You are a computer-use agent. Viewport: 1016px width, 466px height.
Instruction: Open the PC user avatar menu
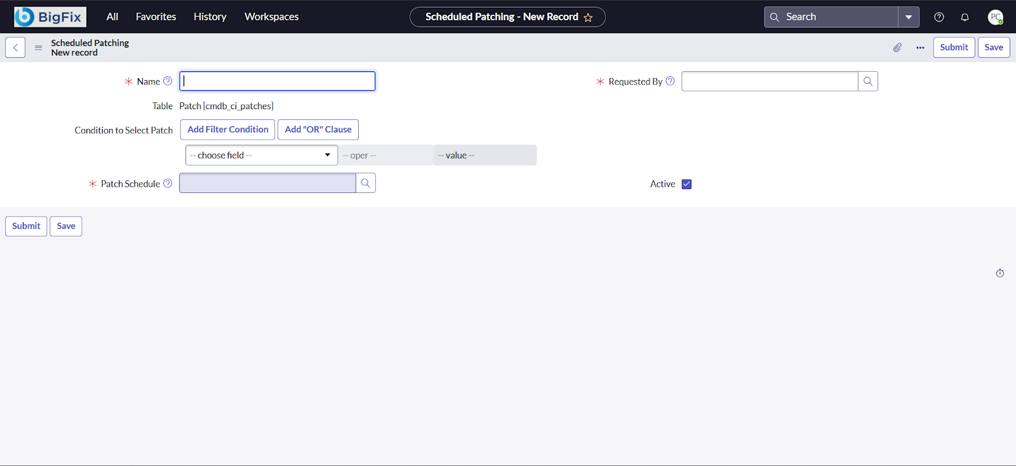coord(996,17)
